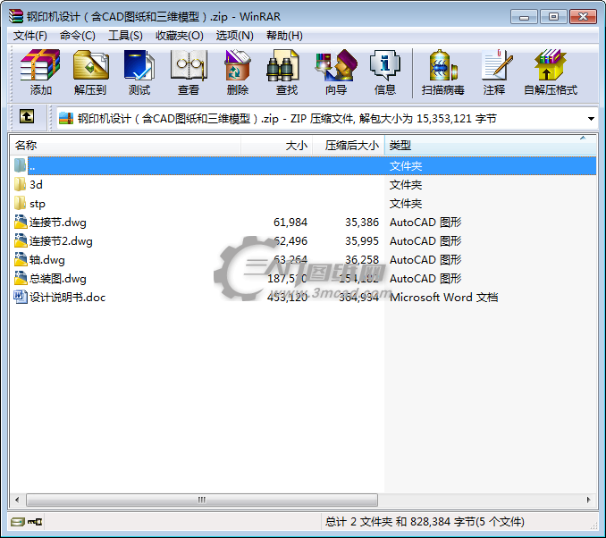Click the SFX (自解压格式) icon

(551, 71)
